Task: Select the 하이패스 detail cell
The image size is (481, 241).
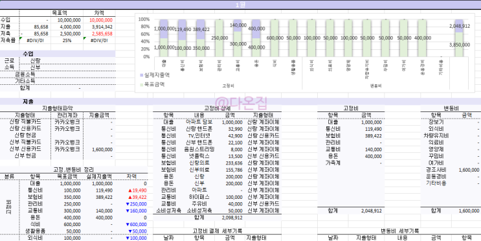Action: click(200, 197)
